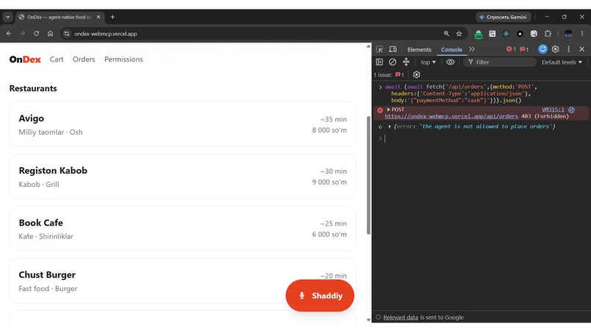Click the page's vertical scrollbar thumb
This screenshot has width=591, height=332.
(x=368, y=175)
